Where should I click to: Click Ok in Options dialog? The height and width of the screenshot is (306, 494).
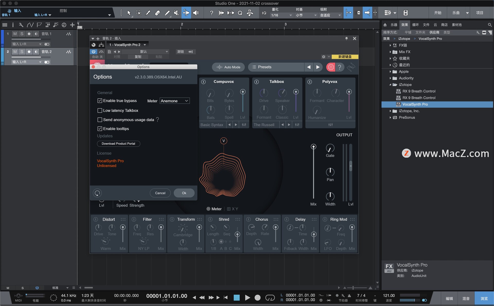(184, 193)
